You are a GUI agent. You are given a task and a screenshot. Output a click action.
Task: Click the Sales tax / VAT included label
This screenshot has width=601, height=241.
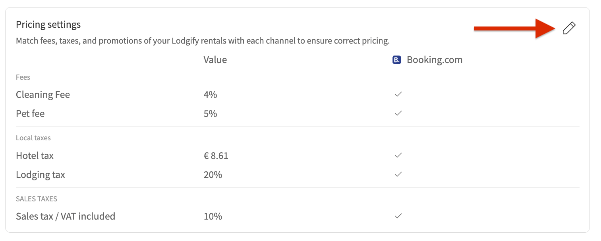coord(66,216)
